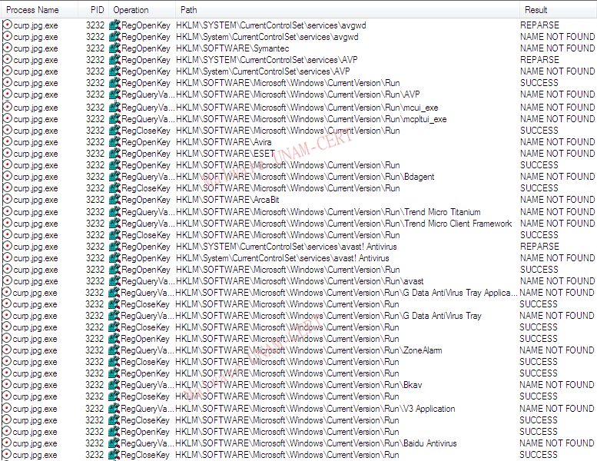This screenshot has width=597, height=461.
Task: Sort by the Operation column header
Action: [x=142, y=10]
